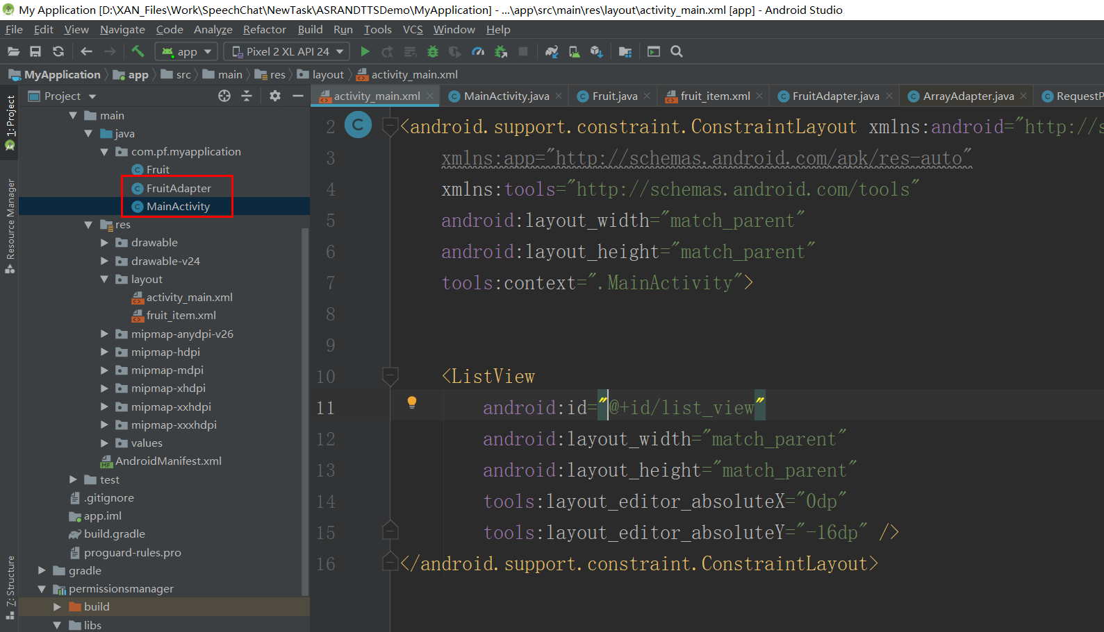Viewport: 1104px width, 632px height.
Task: Open the Pixel 2 XL API 24 device dropdown
Action: click(288, 51)
